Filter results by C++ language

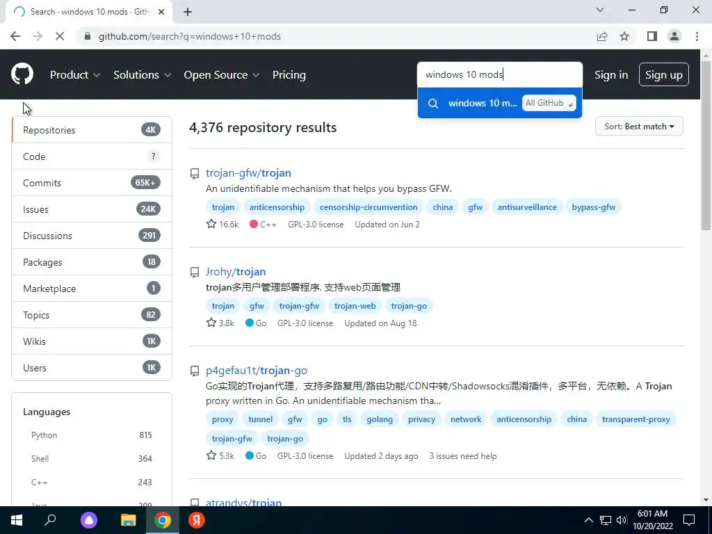[92, 483]
